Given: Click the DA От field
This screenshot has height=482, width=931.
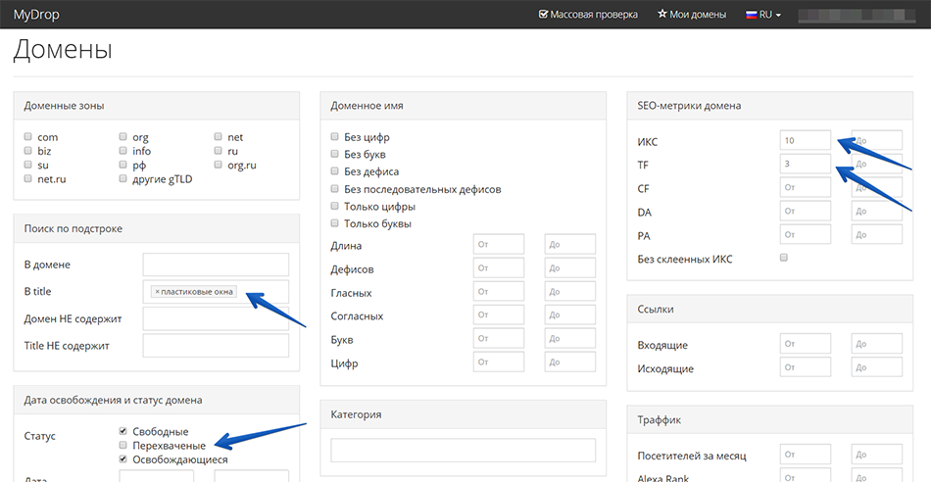Looking at the screenshot, I should 806,211.
